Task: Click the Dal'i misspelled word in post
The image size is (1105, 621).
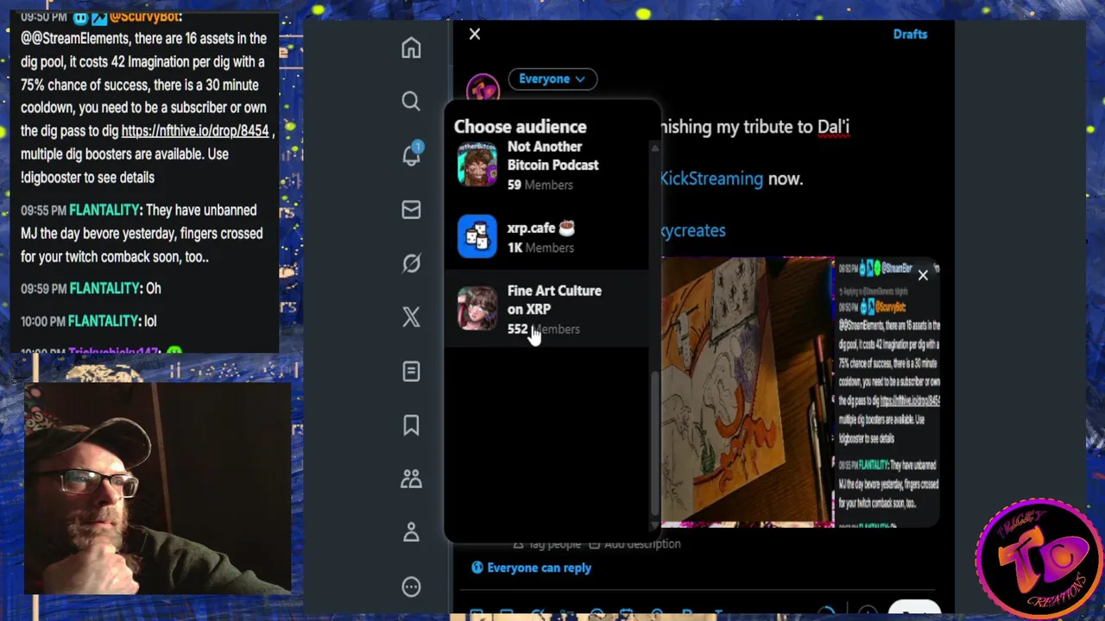Action: [833, 127]
